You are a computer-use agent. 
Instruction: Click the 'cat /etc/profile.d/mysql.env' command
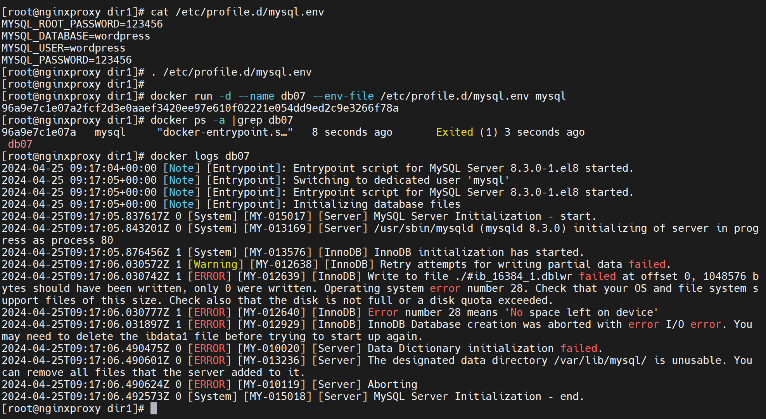point(237,12)
